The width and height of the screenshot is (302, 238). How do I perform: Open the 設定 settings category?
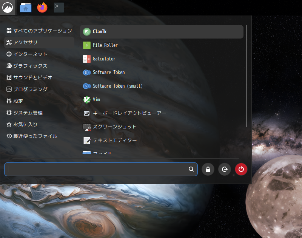pyautogui.click(x=39, y=101)
